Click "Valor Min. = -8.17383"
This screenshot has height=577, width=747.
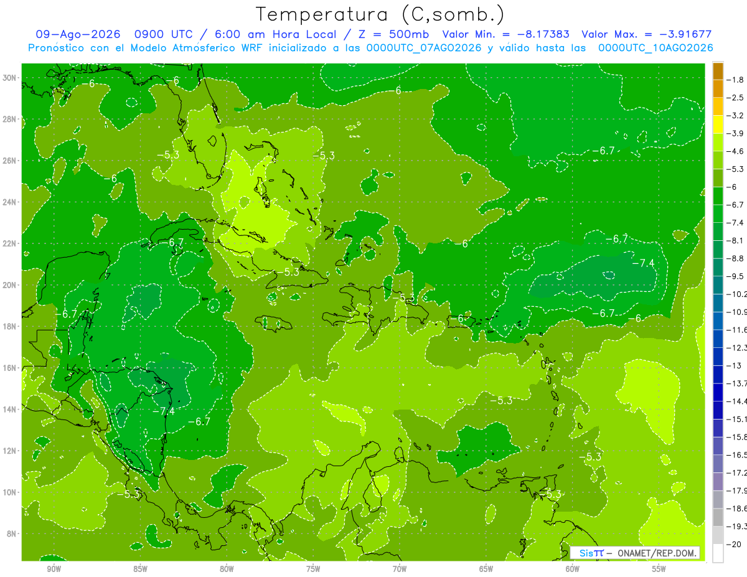(505, 34)
